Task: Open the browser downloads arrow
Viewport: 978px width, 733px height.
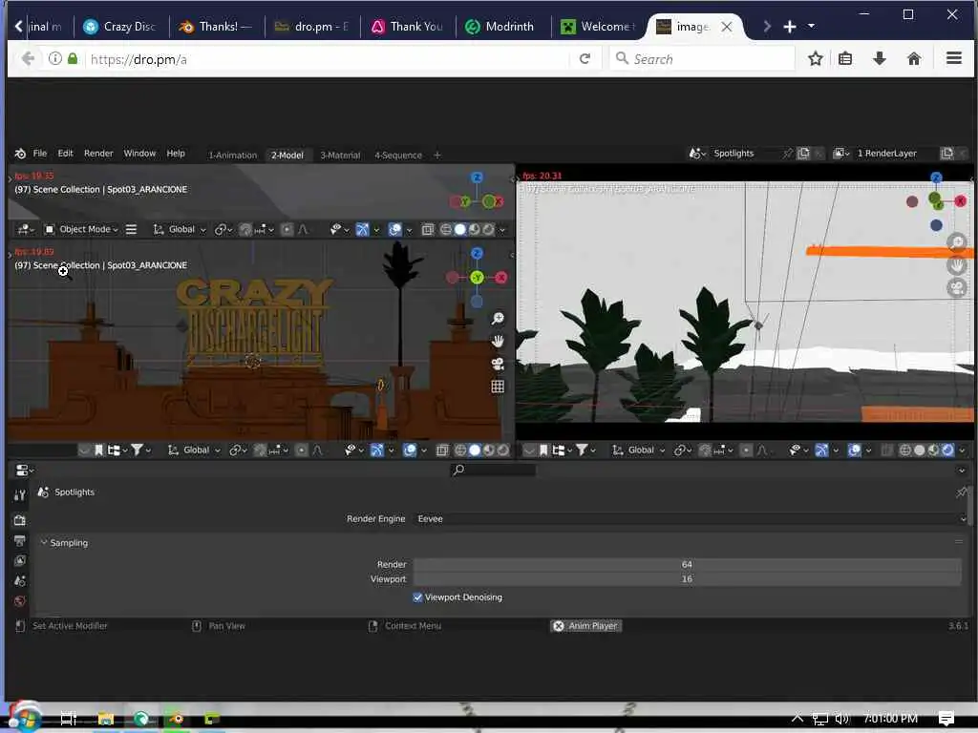Action: [x=880, y=58]
